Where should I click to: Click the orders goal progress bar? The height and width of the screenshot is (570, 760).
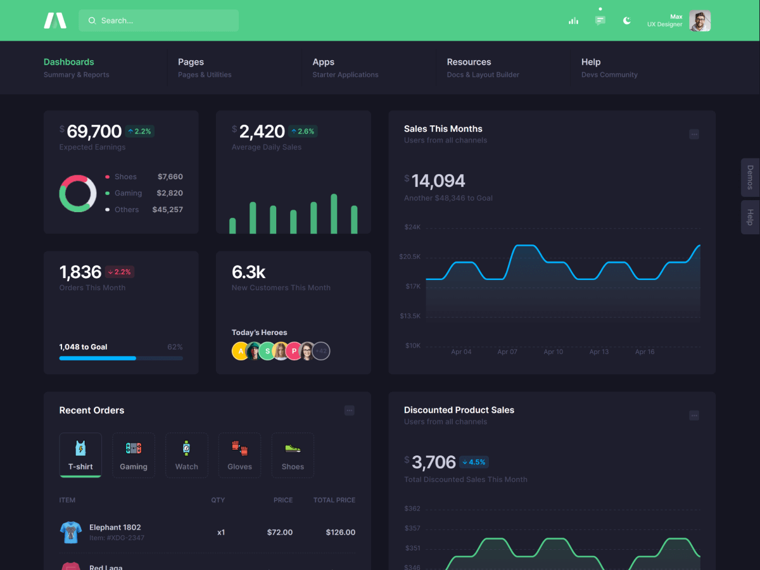121,358
